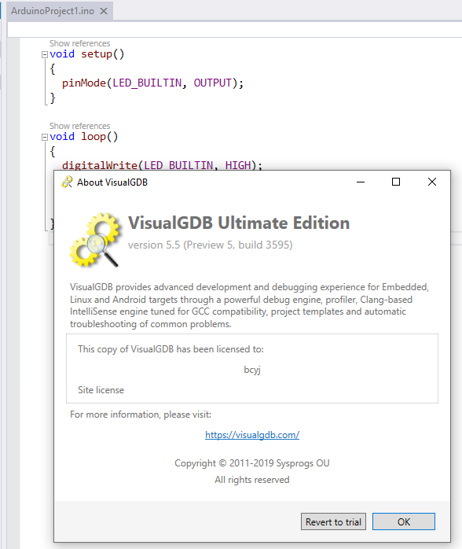Click the setup function name
462x549 pixels.
[97, 54]
